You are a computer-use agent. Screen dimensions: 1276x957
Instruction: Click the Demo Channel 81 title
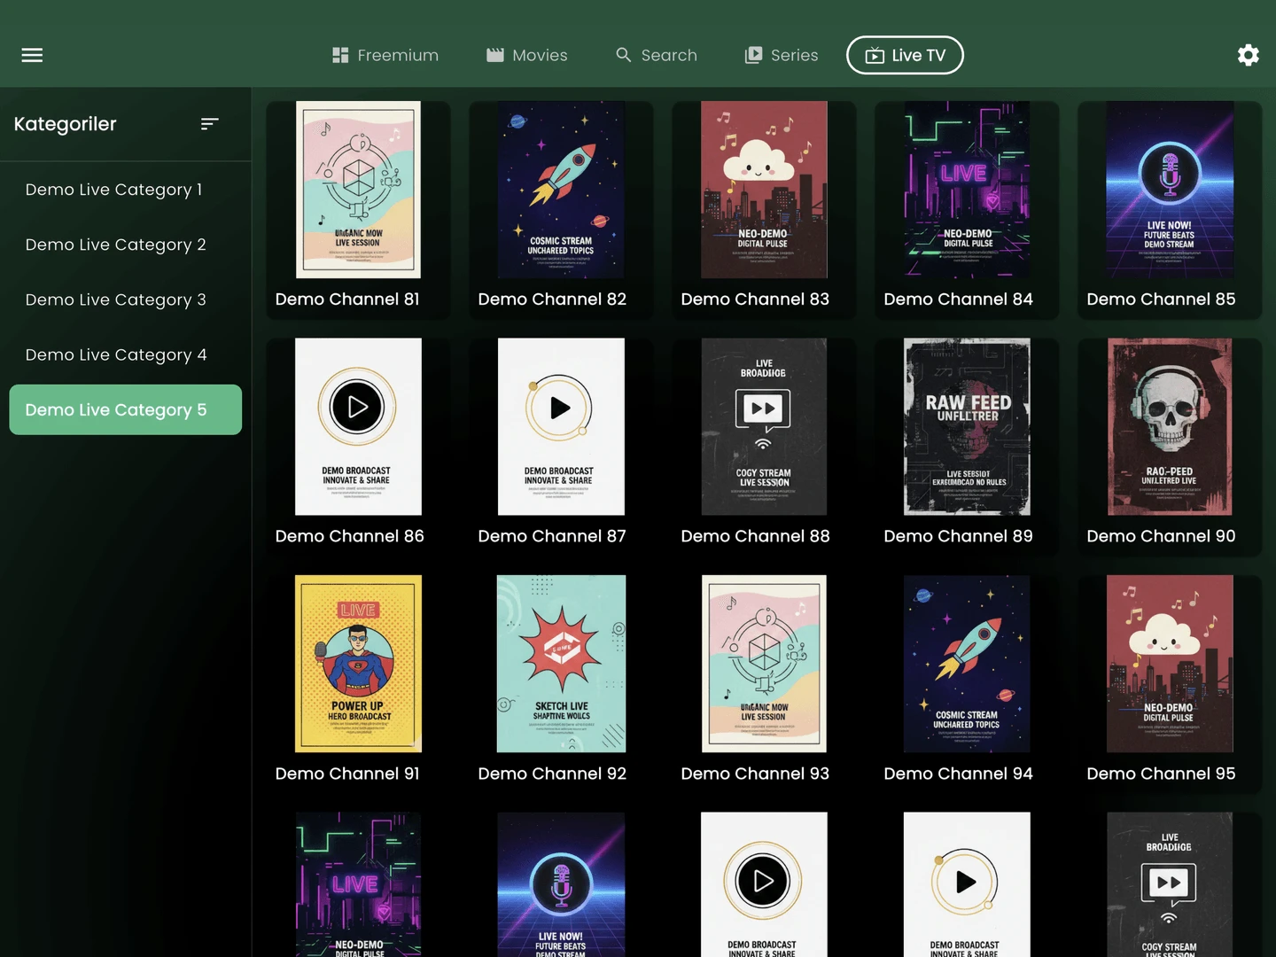click(347, 300)
